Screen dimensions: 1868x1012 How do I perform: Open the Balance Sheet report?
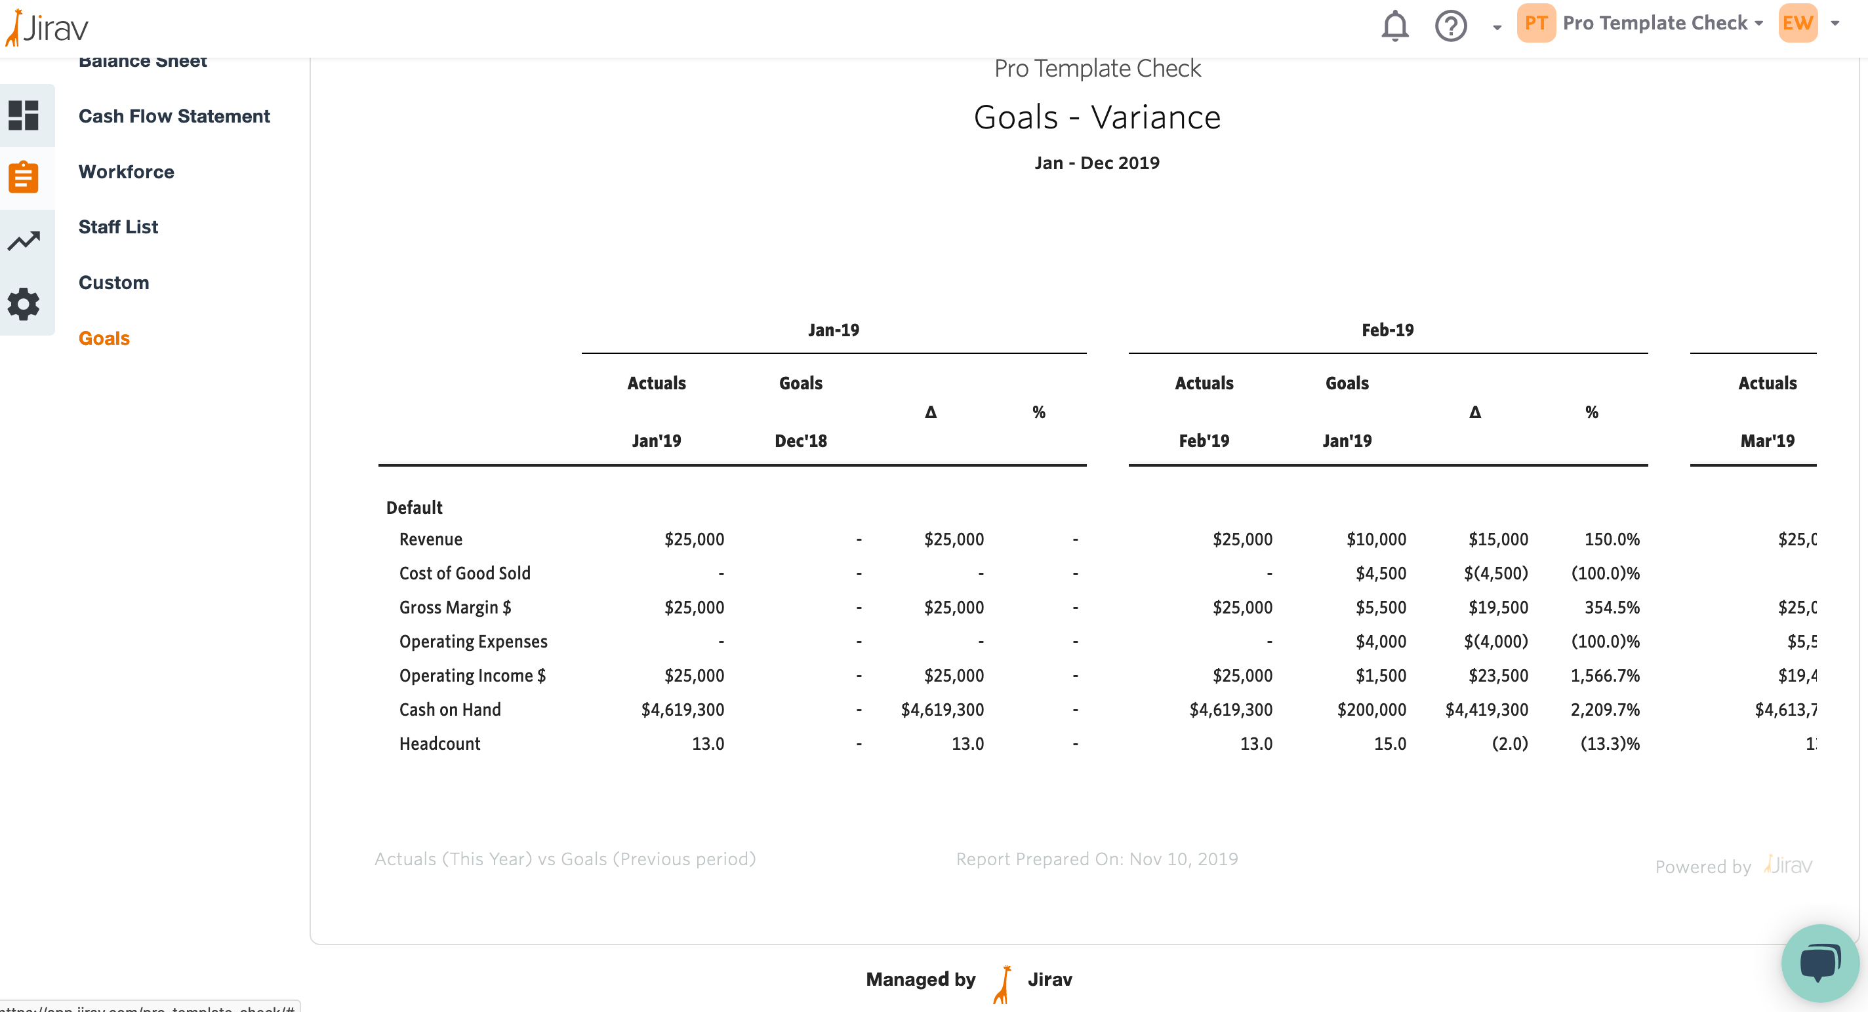143,62
